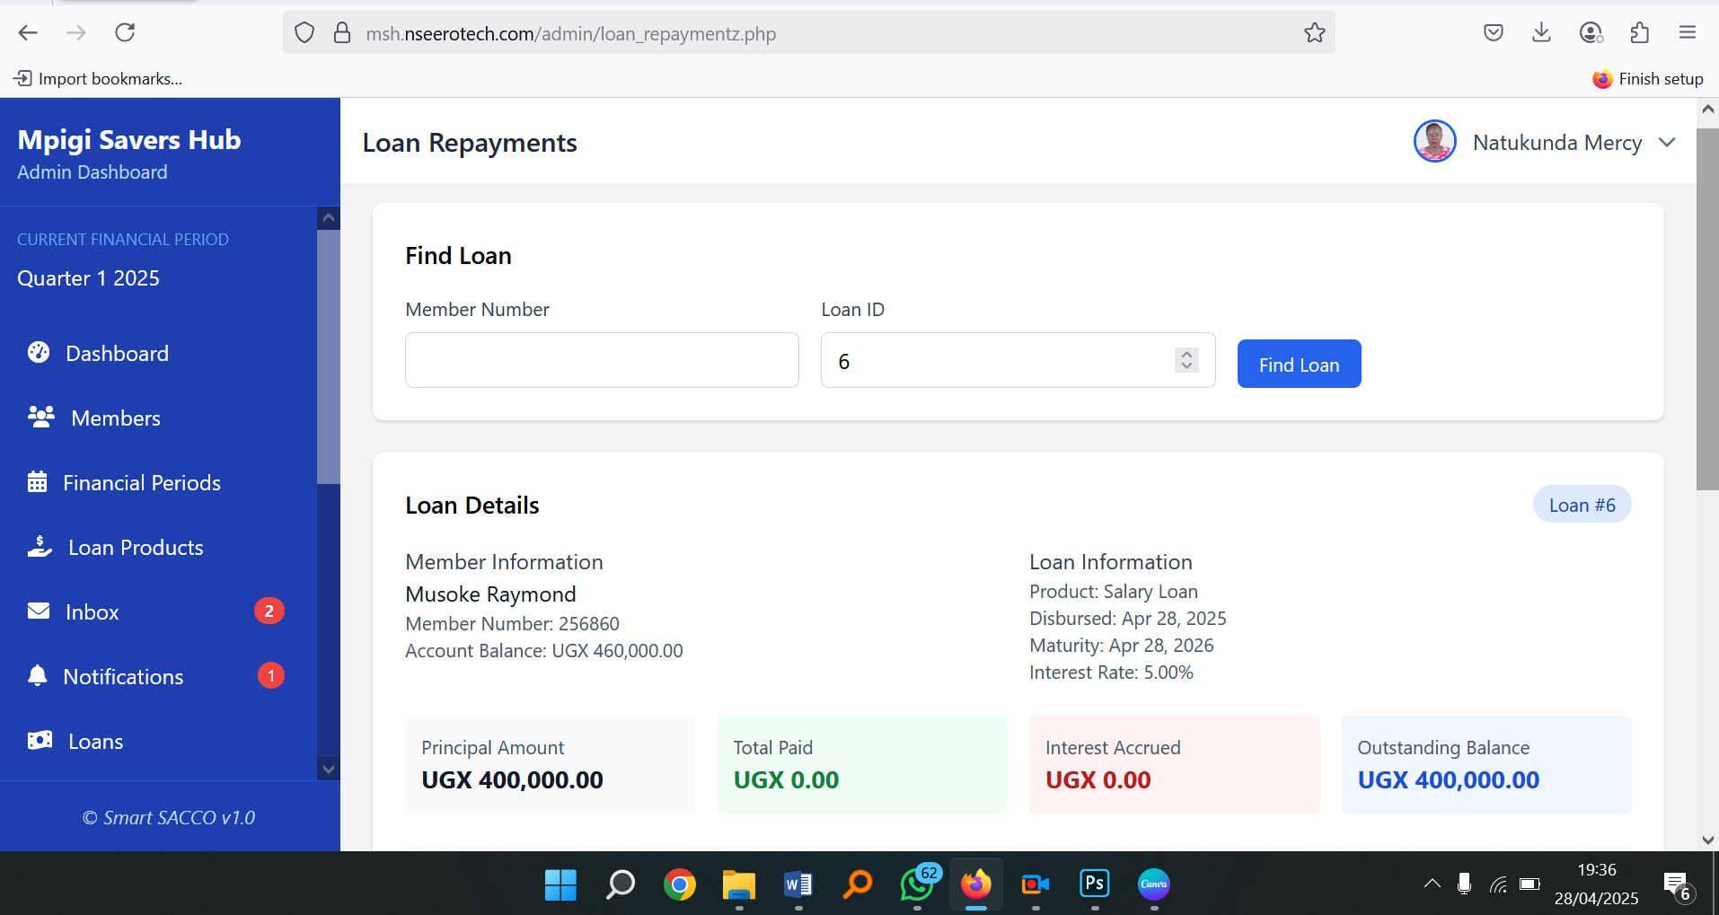Open Photoshop from the taskbar

pyautogui.click(x=1094, y=884)
